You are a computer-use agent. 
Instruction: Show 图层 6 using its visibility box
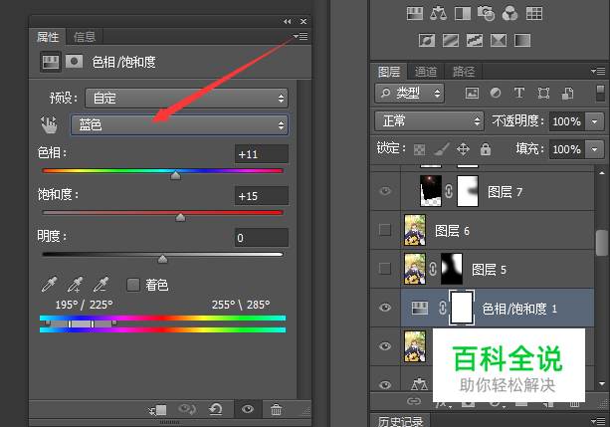pos(386,230)
